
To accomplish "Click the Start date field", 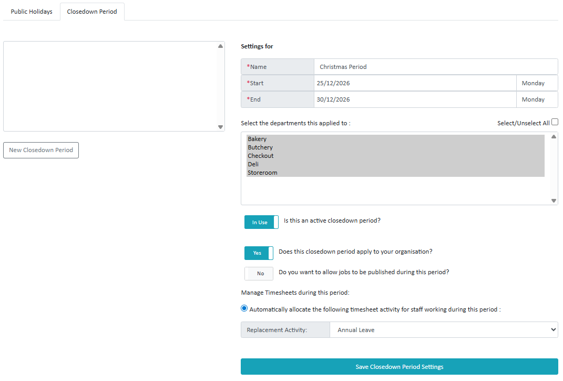I will click(415, 83).
